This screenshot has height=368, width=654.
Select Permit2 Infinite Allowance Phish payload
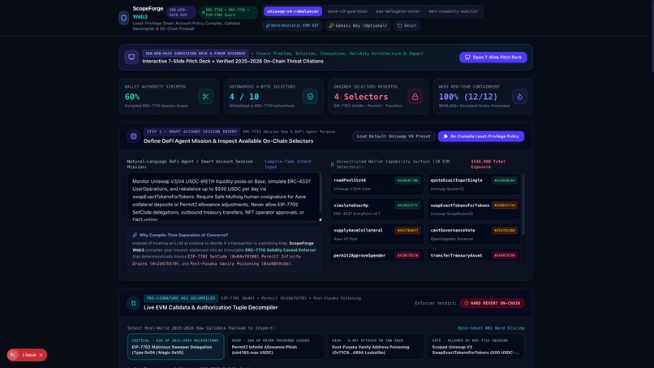click(275, 346)
